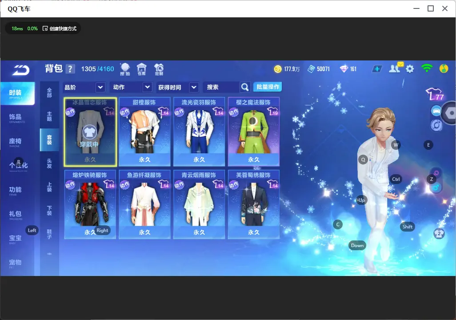Image resolution: width=456 pixels, height=320 pixels.
Task: Select the 樱之魔法服饰 outfit card
Action: (254, 132)
